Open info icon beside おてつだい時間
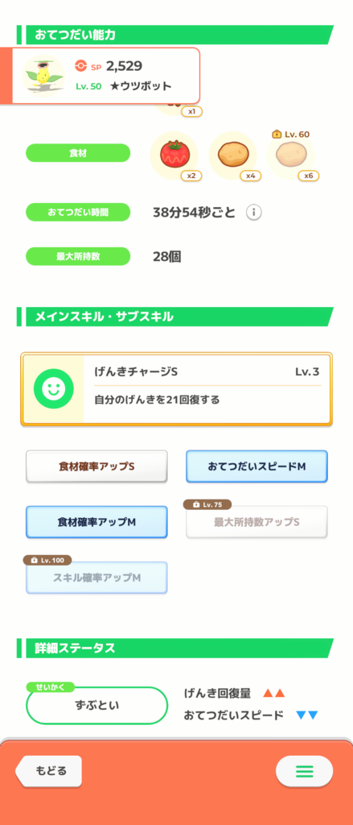 [254, 213]
